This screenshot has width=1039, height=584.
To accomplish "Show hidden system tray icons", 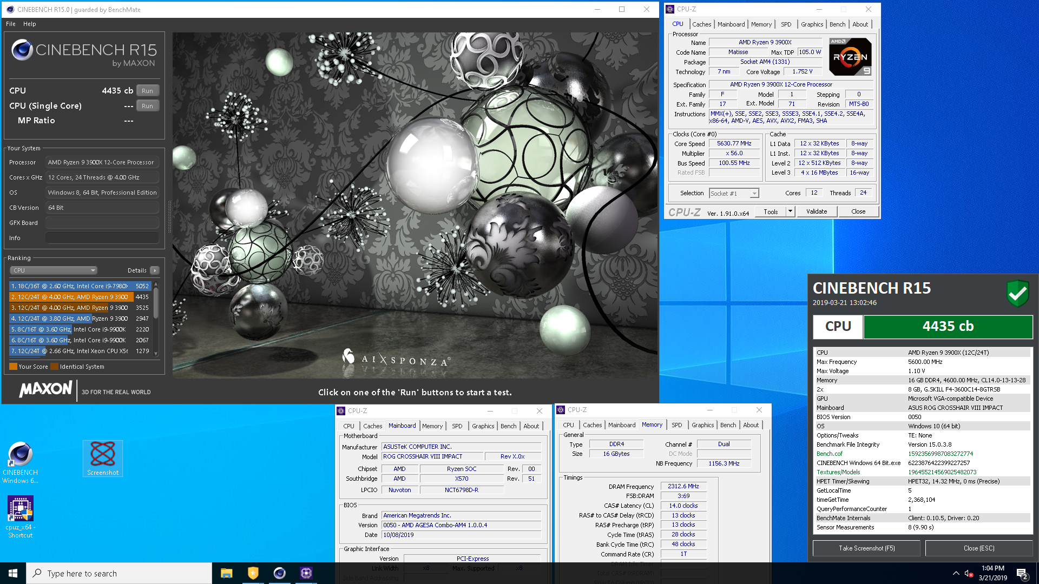I will click(956, 574).
